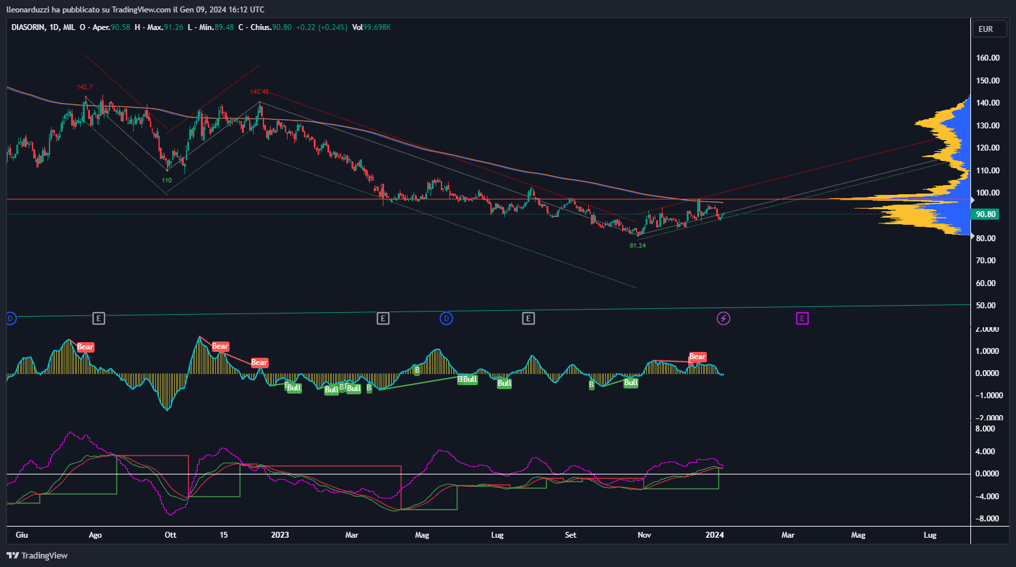1016x567 pixels.
Task: Select the Bear label near 2024 on the oscillator
Action: (x=698, y=356)
